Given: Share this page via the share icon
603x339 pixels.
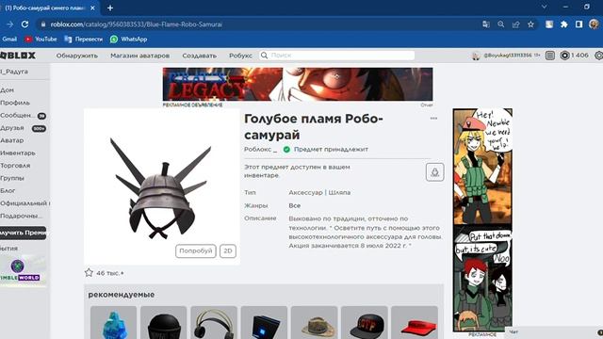Looking at the screenshot, I should (x=515, y=24).
